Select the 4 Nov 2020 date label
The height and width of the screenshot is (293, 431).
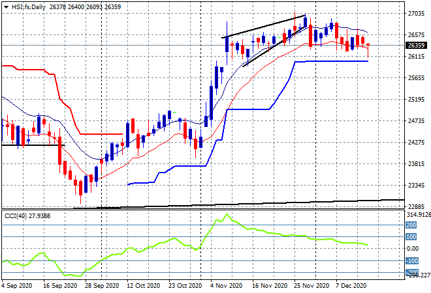[x=226, y=286]
